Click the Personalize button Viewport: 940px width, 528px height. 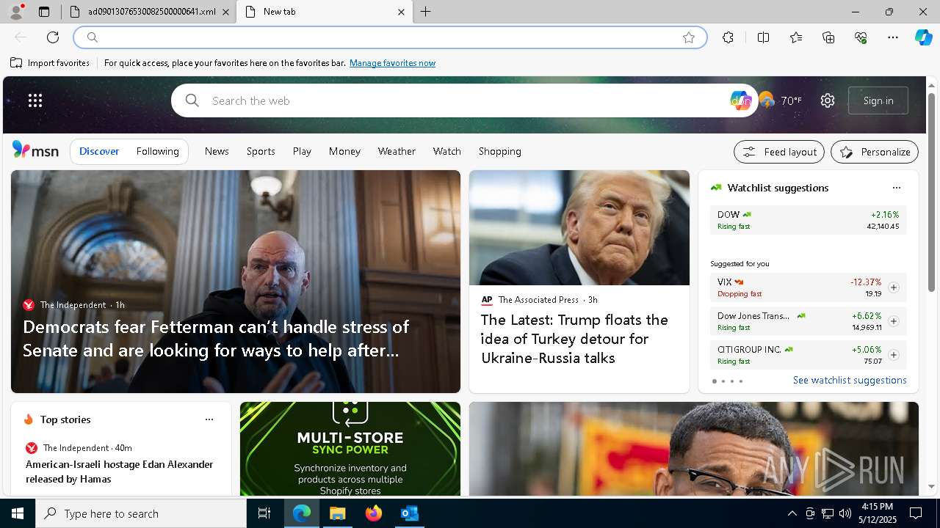875,152
